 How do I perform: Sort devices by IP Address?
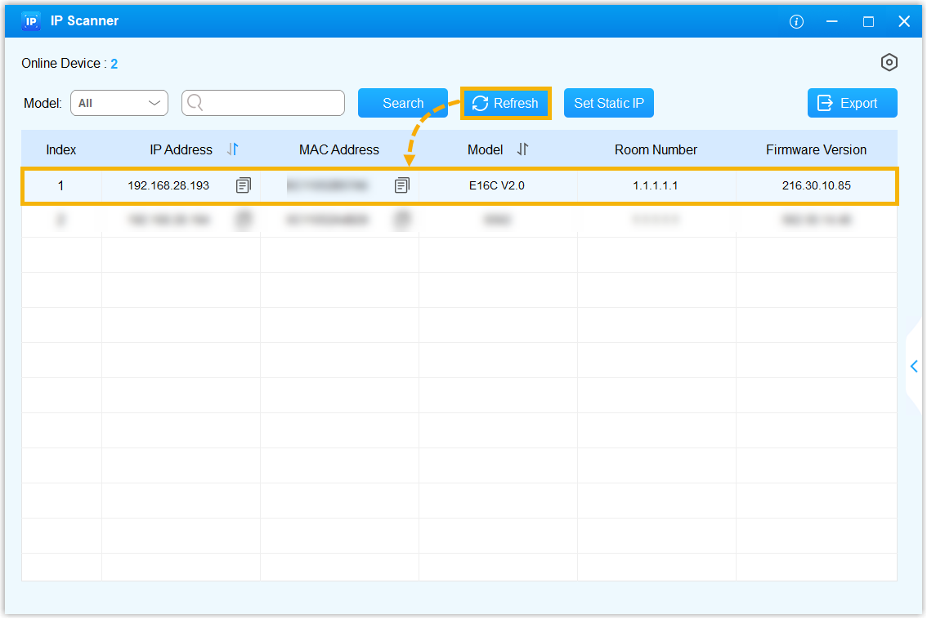[233, 149]
